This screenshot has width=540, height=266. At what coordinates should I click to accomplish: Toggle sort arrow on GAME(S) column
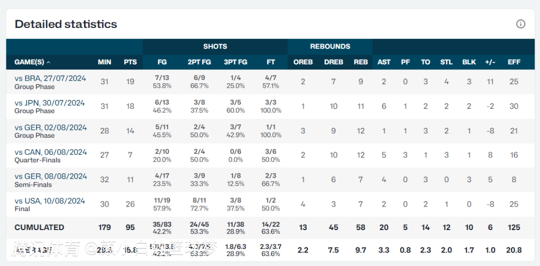[48, 62]
